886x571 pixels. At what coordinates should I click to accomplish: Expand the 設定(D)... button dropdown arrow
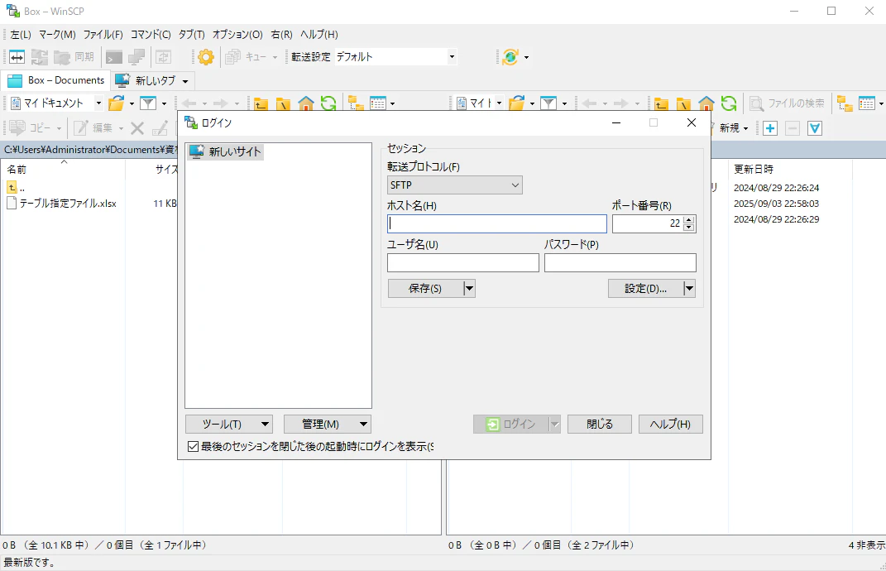(x=689, y=288)
